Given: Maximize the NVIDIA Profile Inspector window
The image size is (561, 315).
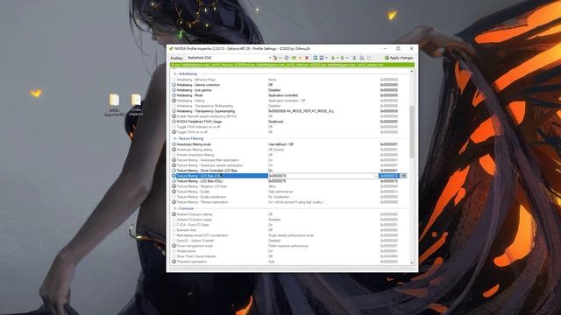Looking at the screenshot, I should coord(398,48).
